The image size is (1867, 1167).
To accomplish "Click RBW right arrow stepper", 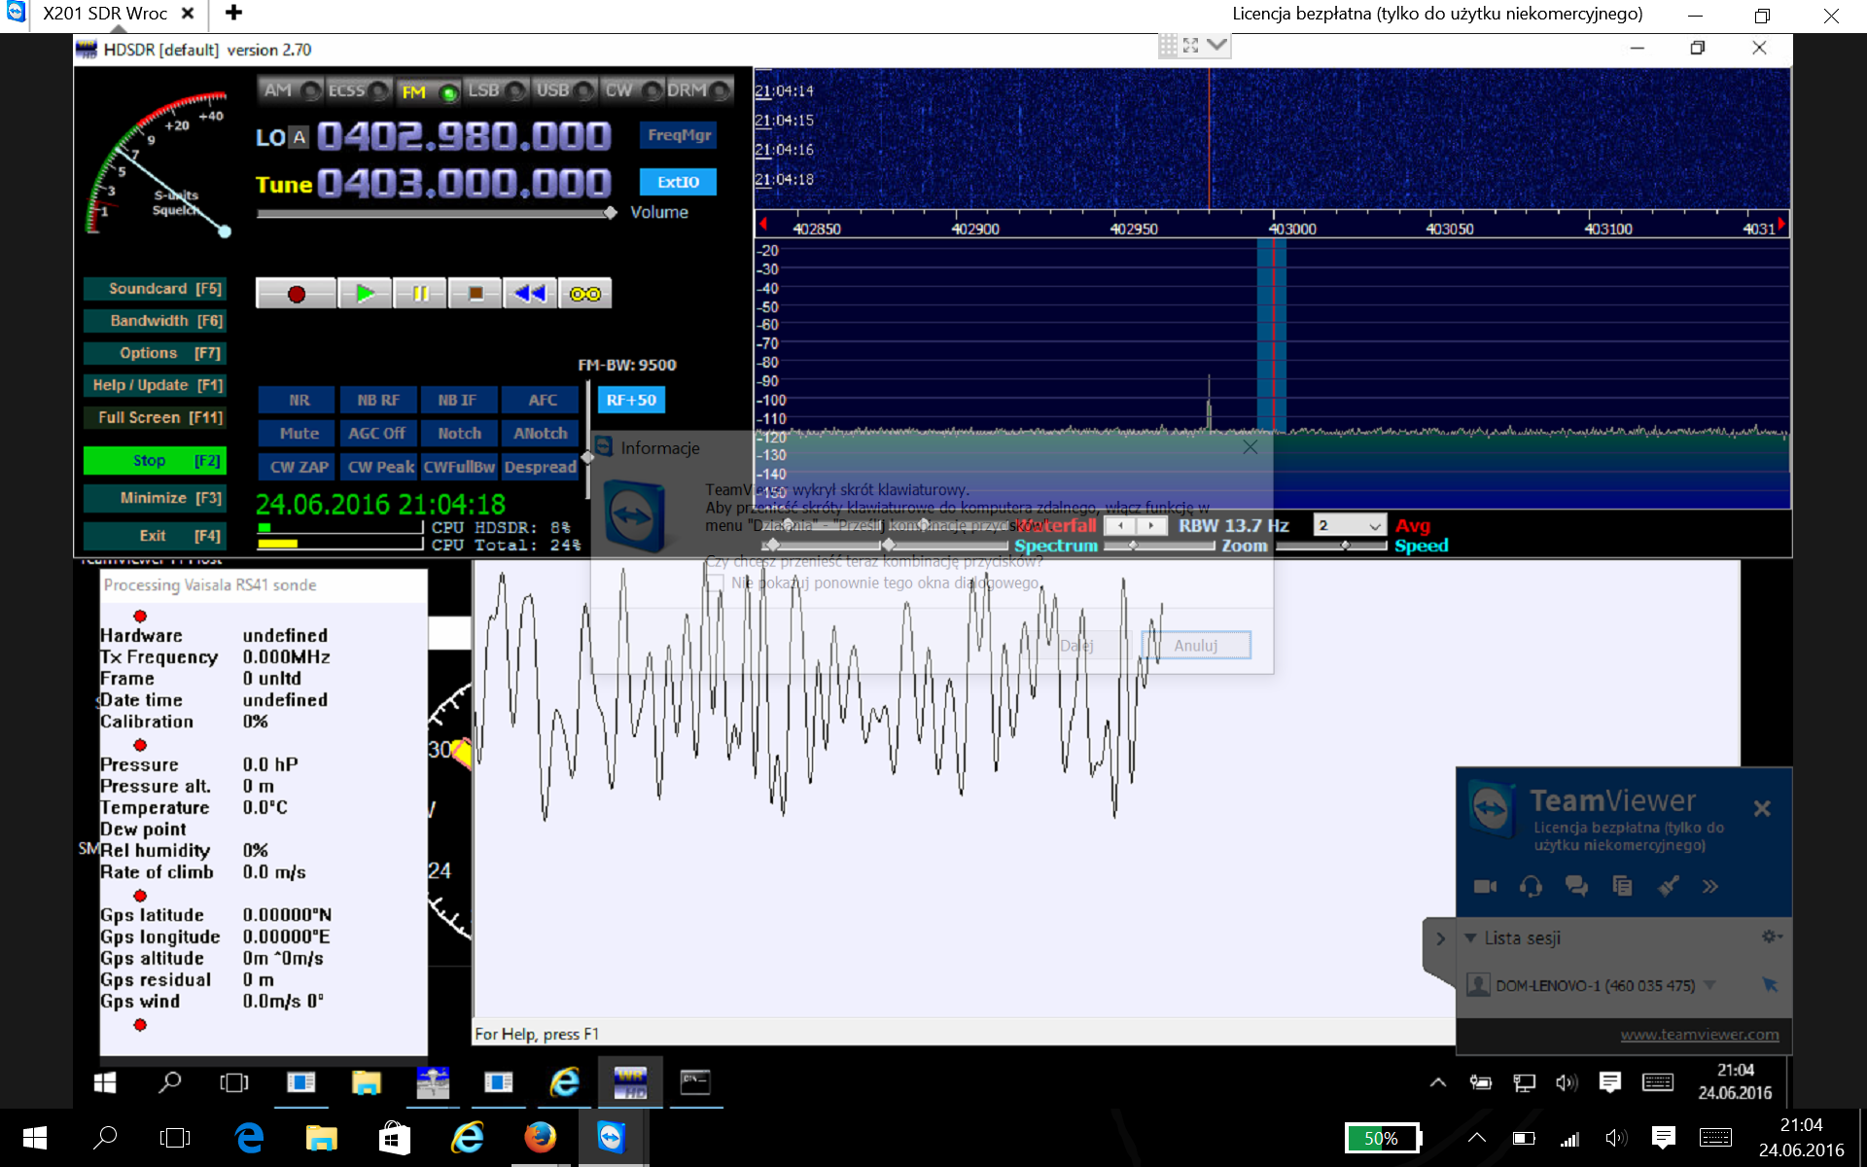I will (1151, 526).
